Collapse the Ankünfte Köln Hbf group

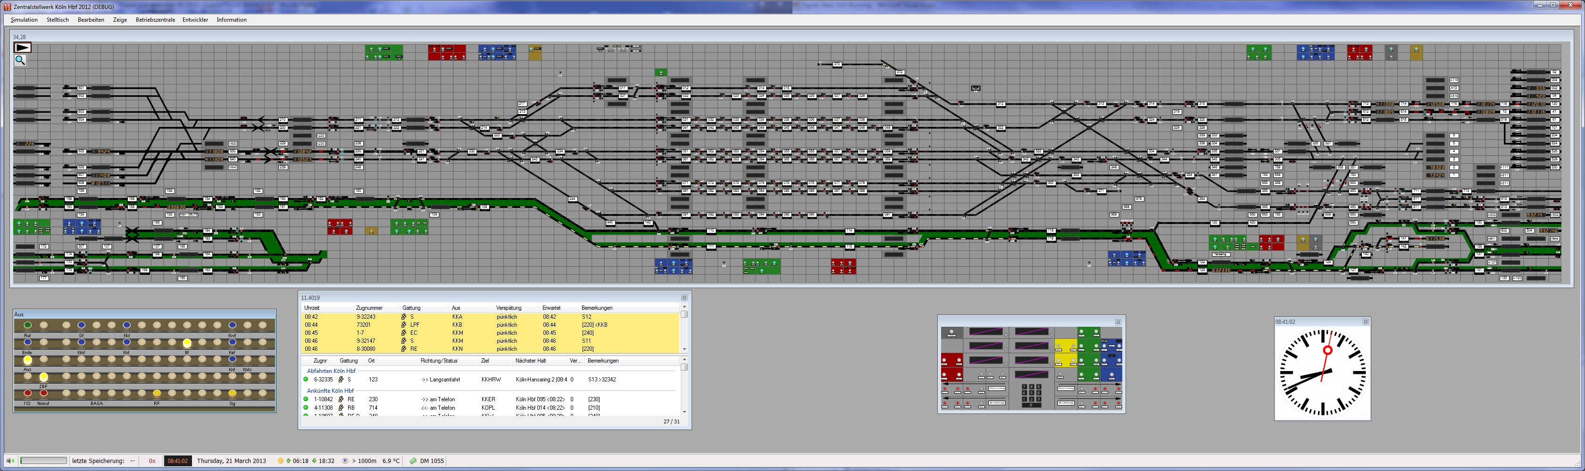330,390
